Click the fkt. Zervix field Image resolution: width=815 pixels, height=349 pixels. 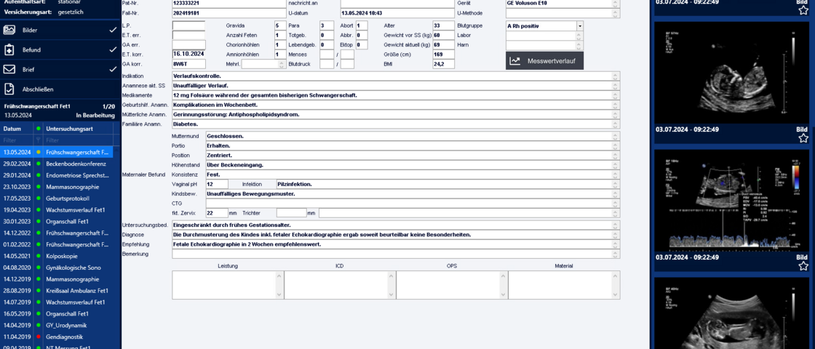click(x=217, y=213)
